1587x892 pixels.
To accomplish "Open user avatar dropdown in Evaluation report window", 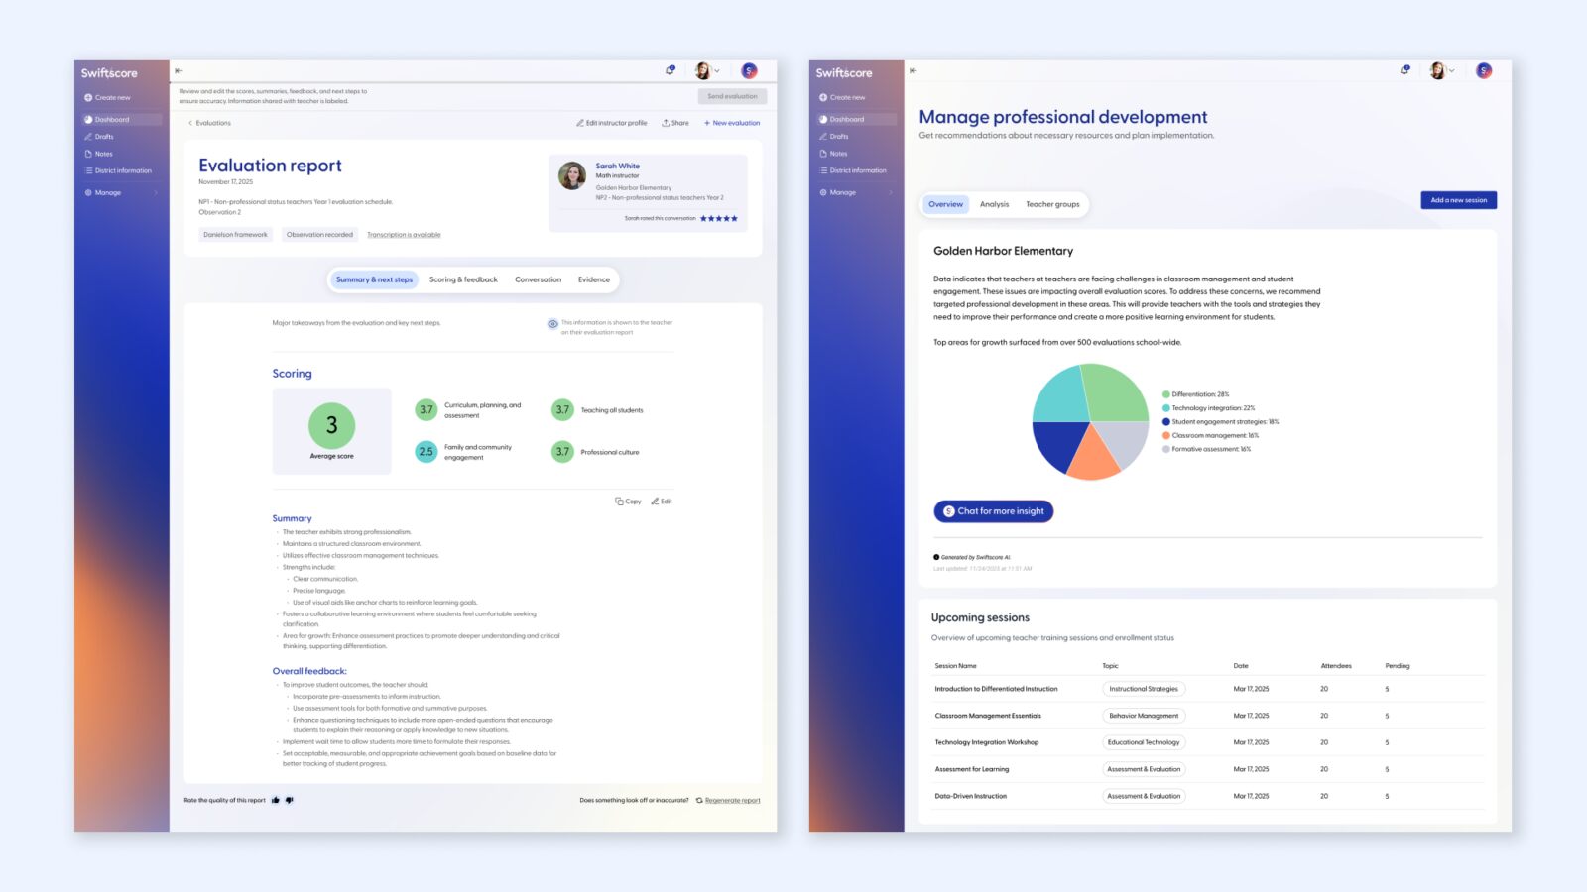I will coord(707,70).
